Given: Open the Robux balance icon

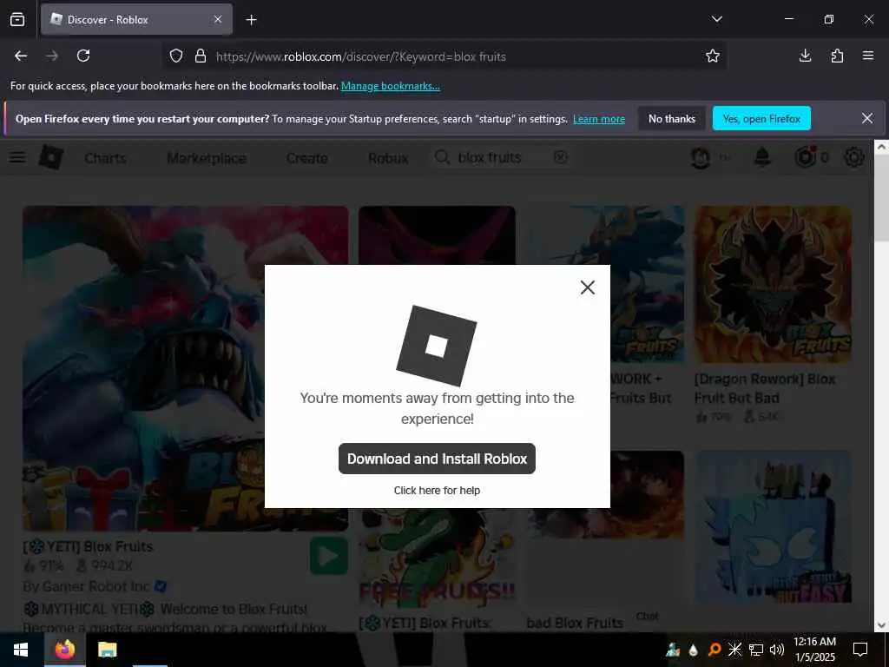Looking at the screenshot, I should 806,157.
